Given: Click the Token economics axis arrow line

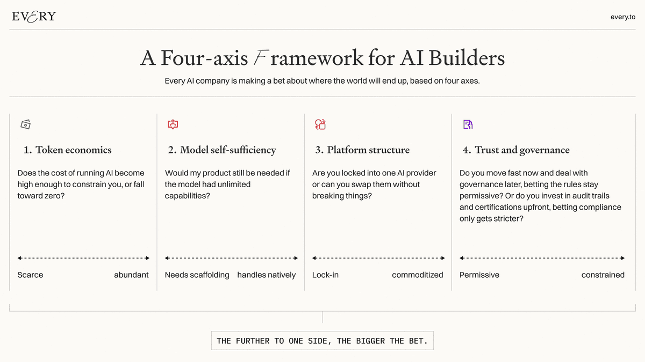Looking at the screenshot, I should (83, 258).
